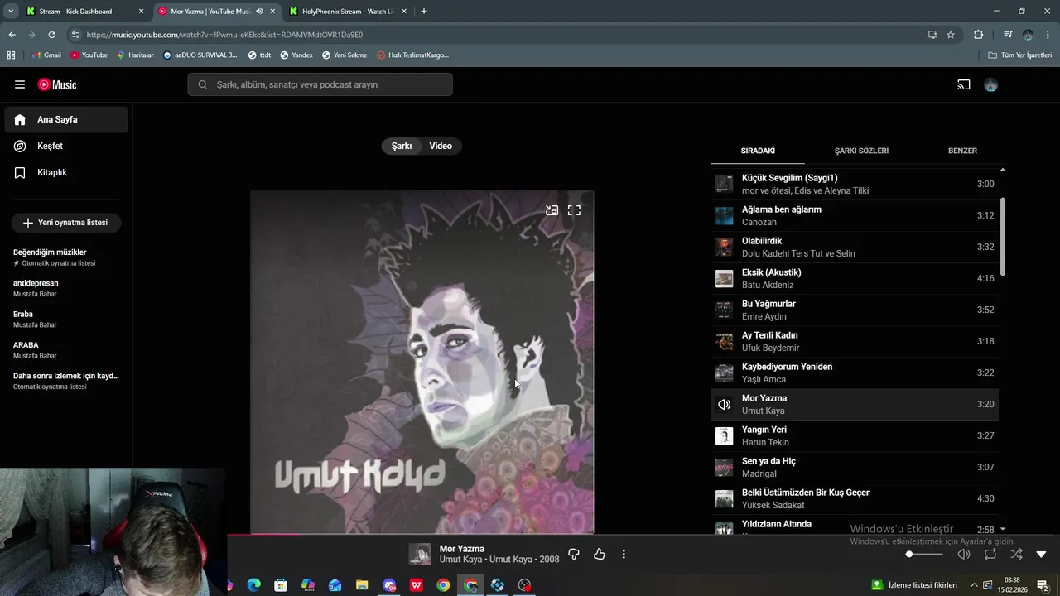Dislike the current song Mor Yazma
1060x596 pixels.
click(x=574, y=554)
